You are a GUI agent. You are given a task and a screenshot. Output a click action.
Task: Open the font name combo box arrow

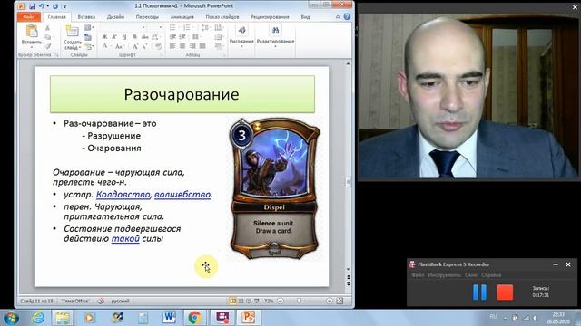click(x=143, y=28)
